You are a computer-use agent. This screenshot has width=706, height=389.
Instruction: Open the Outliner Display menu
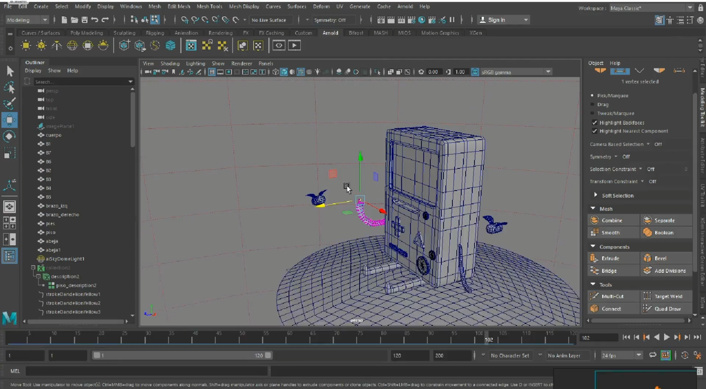(33, 71)
